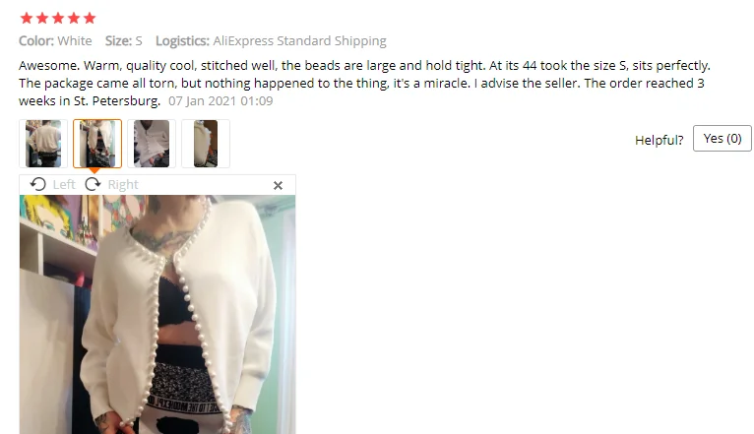Click the "Size: S" attribute text
This screenshot has height=434, width=754.
tap(124, 41)
